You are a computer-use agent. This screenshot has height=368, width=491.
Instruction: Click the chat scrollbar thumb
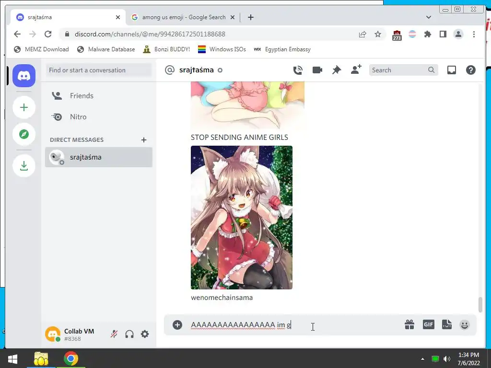(x=480, y=305)
